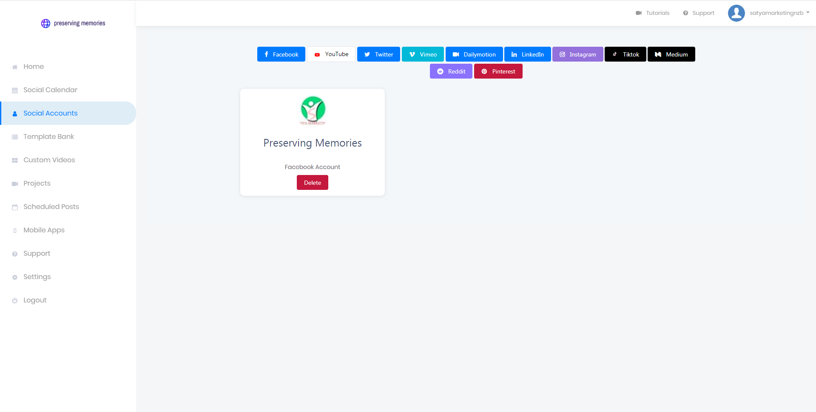The image size is (816, 412).
Task: Click the Vimeo v icon
Action: click(x=412, y=54)
